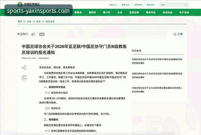The height and width of the screenshot is (135, 201).
Task: Click the printer icon beside the article
Action: tap(24, 78)
